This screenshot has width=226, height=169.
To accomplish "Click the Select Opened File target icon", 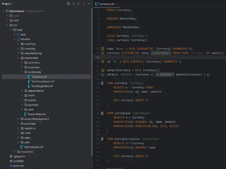I will pos(68,4).
